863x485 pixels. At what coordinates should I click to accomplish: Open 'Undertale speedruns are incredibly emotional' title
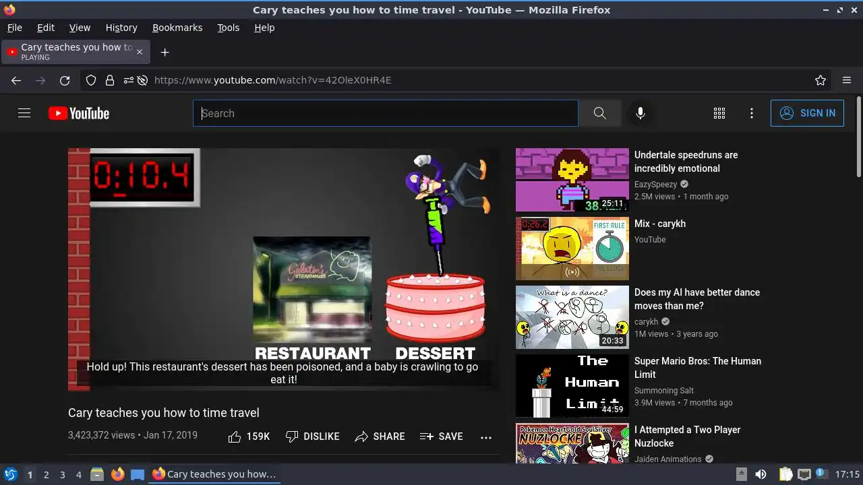686,162
